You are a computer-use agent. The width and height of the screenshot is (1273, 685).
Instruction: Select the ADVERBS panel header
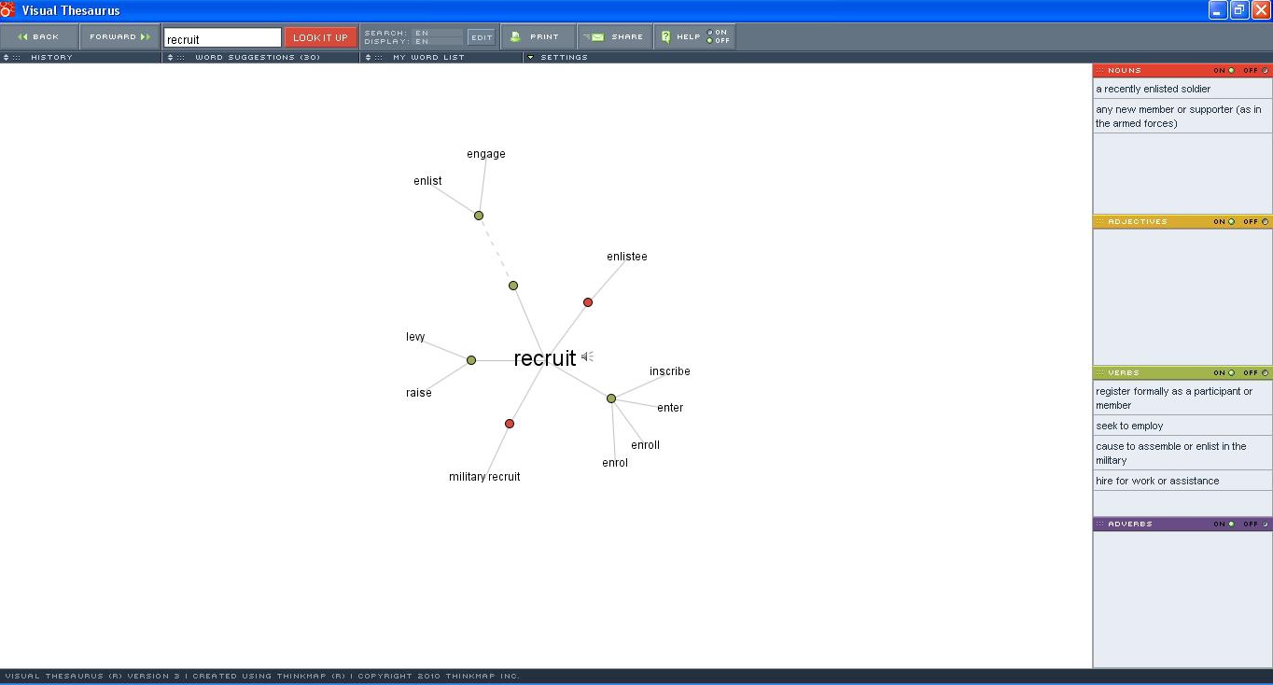[1129, 524]
